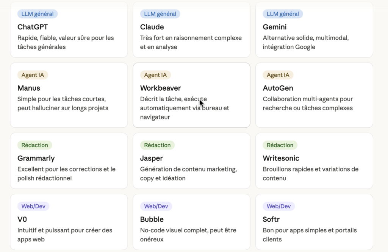Open the Grammarly card
This screenshot has height=252, width=388.
pyautogui.click(x=69, y=161)
